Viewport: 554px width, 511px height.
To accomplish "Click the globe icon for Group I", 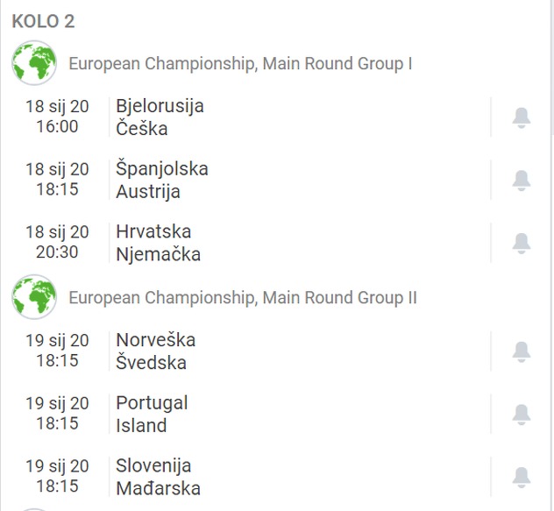I will click(34, 63).
